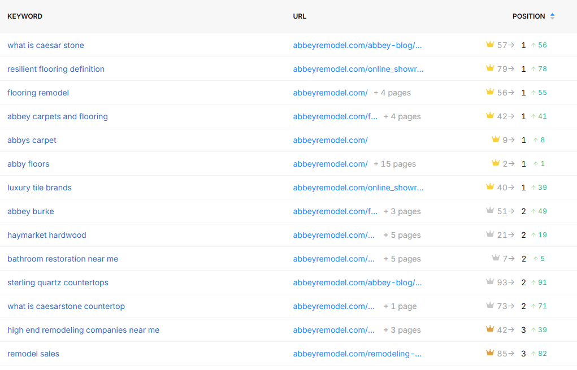Sort the table by the Position sort arrows
Screen dimensions: 577x370
pyautogui.click(x=552, y=16)
